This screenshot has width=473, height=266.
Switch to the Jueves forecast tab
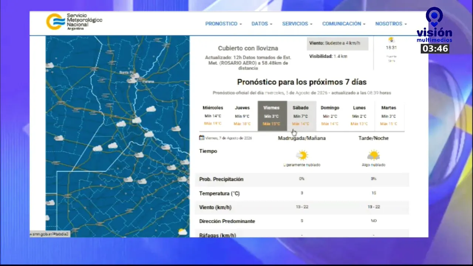pos(242,116)
